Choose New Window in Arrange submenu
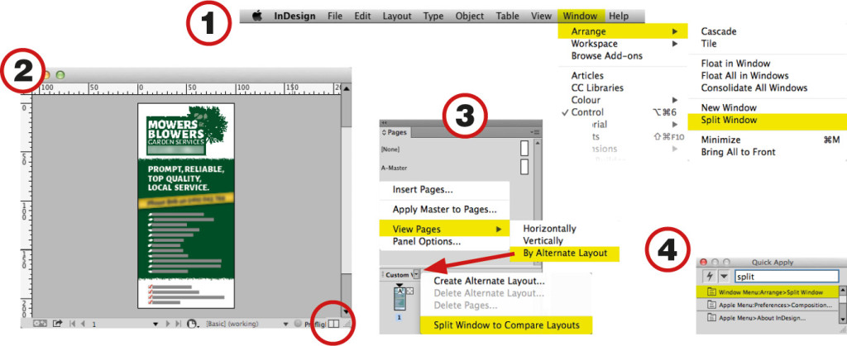Screen dimensions: 847x346 tap(729, 108)
